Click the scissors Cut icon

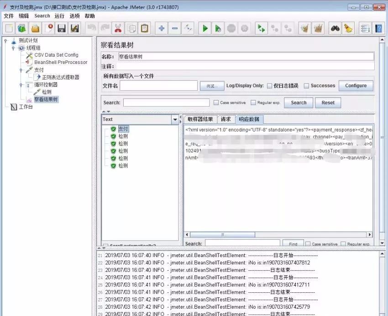coord(118,28)
